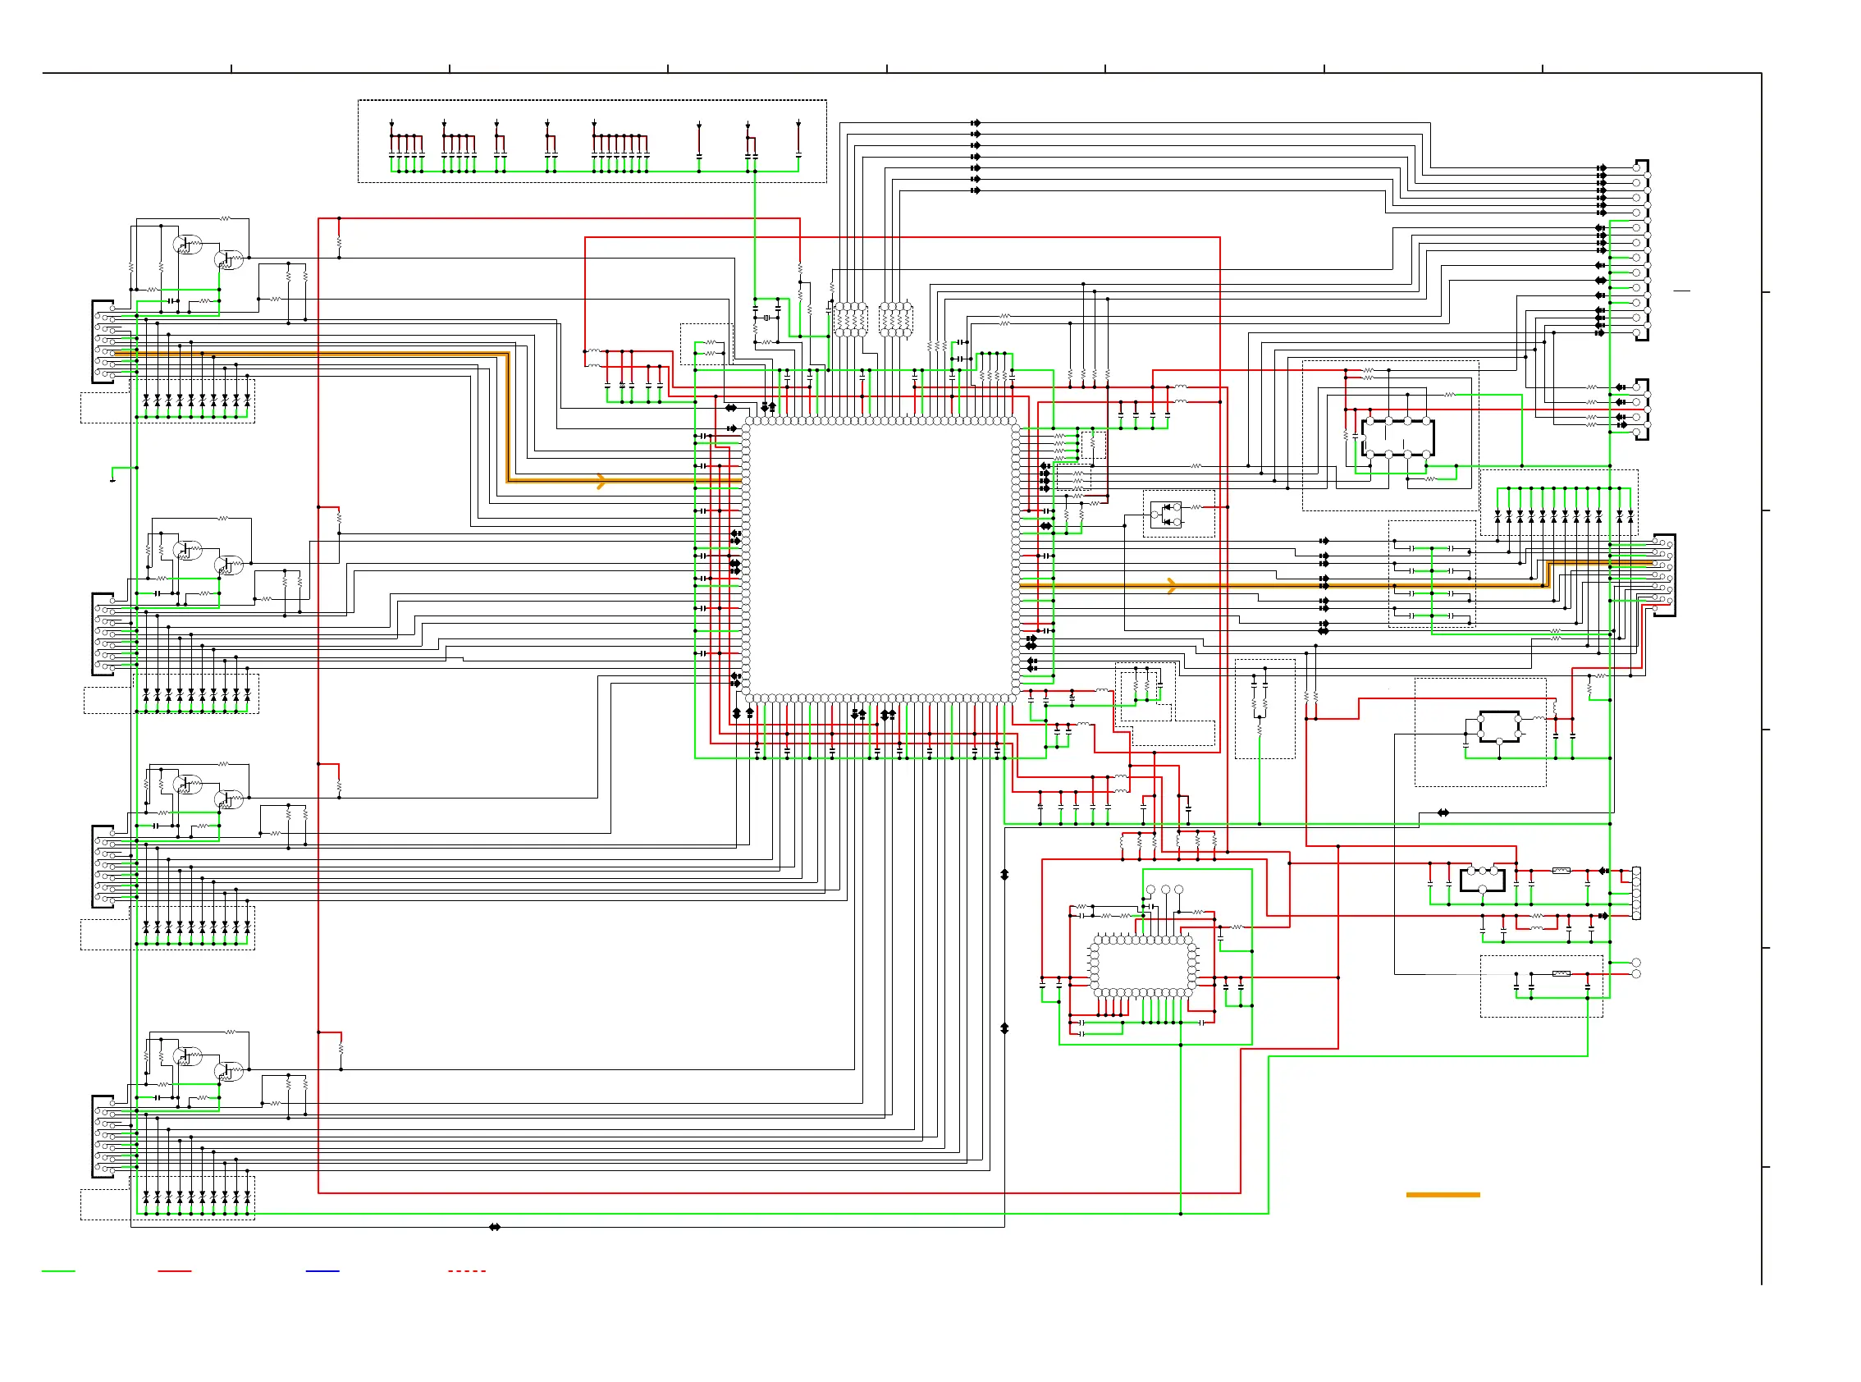This screenshot has height=1382, width=1861.
Task: Select the bottom left-edge connector
Action: click(104, 1136)
